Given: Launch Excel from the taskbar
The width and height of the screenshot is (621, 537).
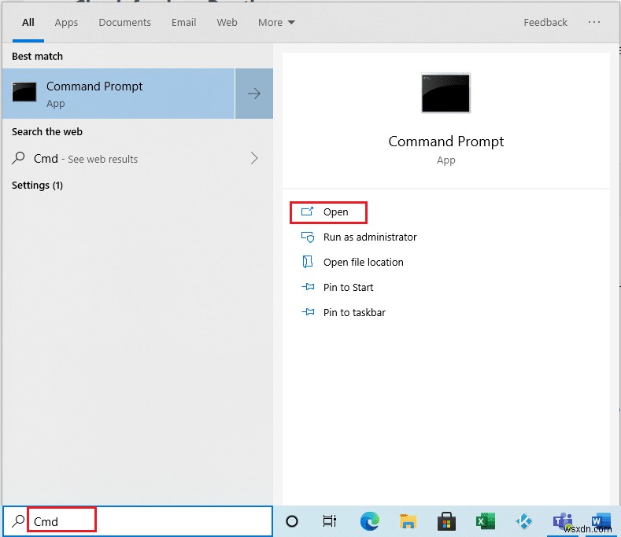Looking at the screenshot, I should [x=484, y=521].
